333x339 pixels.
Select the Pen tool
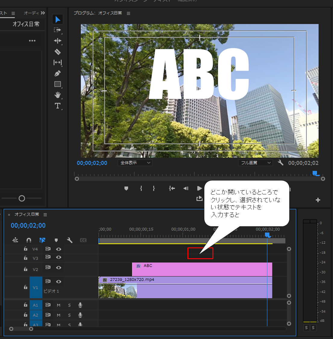click(58, 73)
